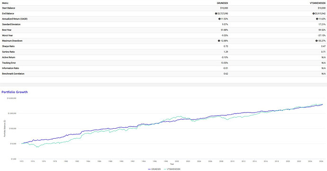The image size is (327, 171).
Task: Click the Metric column header
Action: (x=5, y=3)
